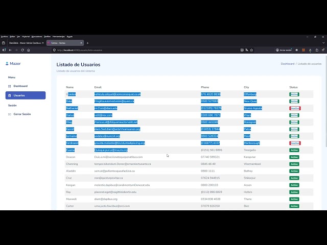Image resolution: width=327 pixels, height=245 pixels.
Task: Click the Active badge in Deacon row
Action: coord(294,157)
